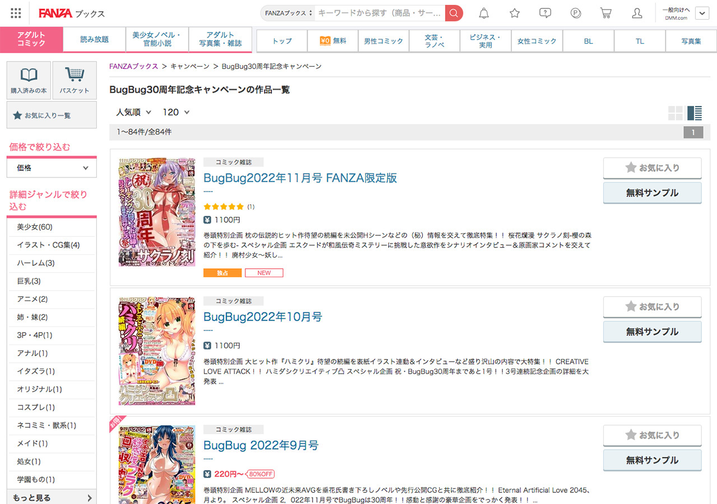Open 無料サンプル for BugBug2022年10月号
The image size is (717, 504).
point(652,332)
